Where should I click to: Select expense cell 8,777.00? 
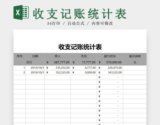pyautogui.click(x=84, y=68)
